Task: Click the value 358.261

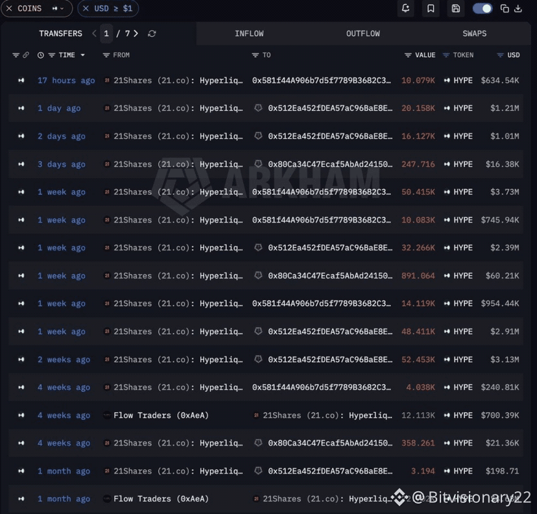Action: click(418, 443)
